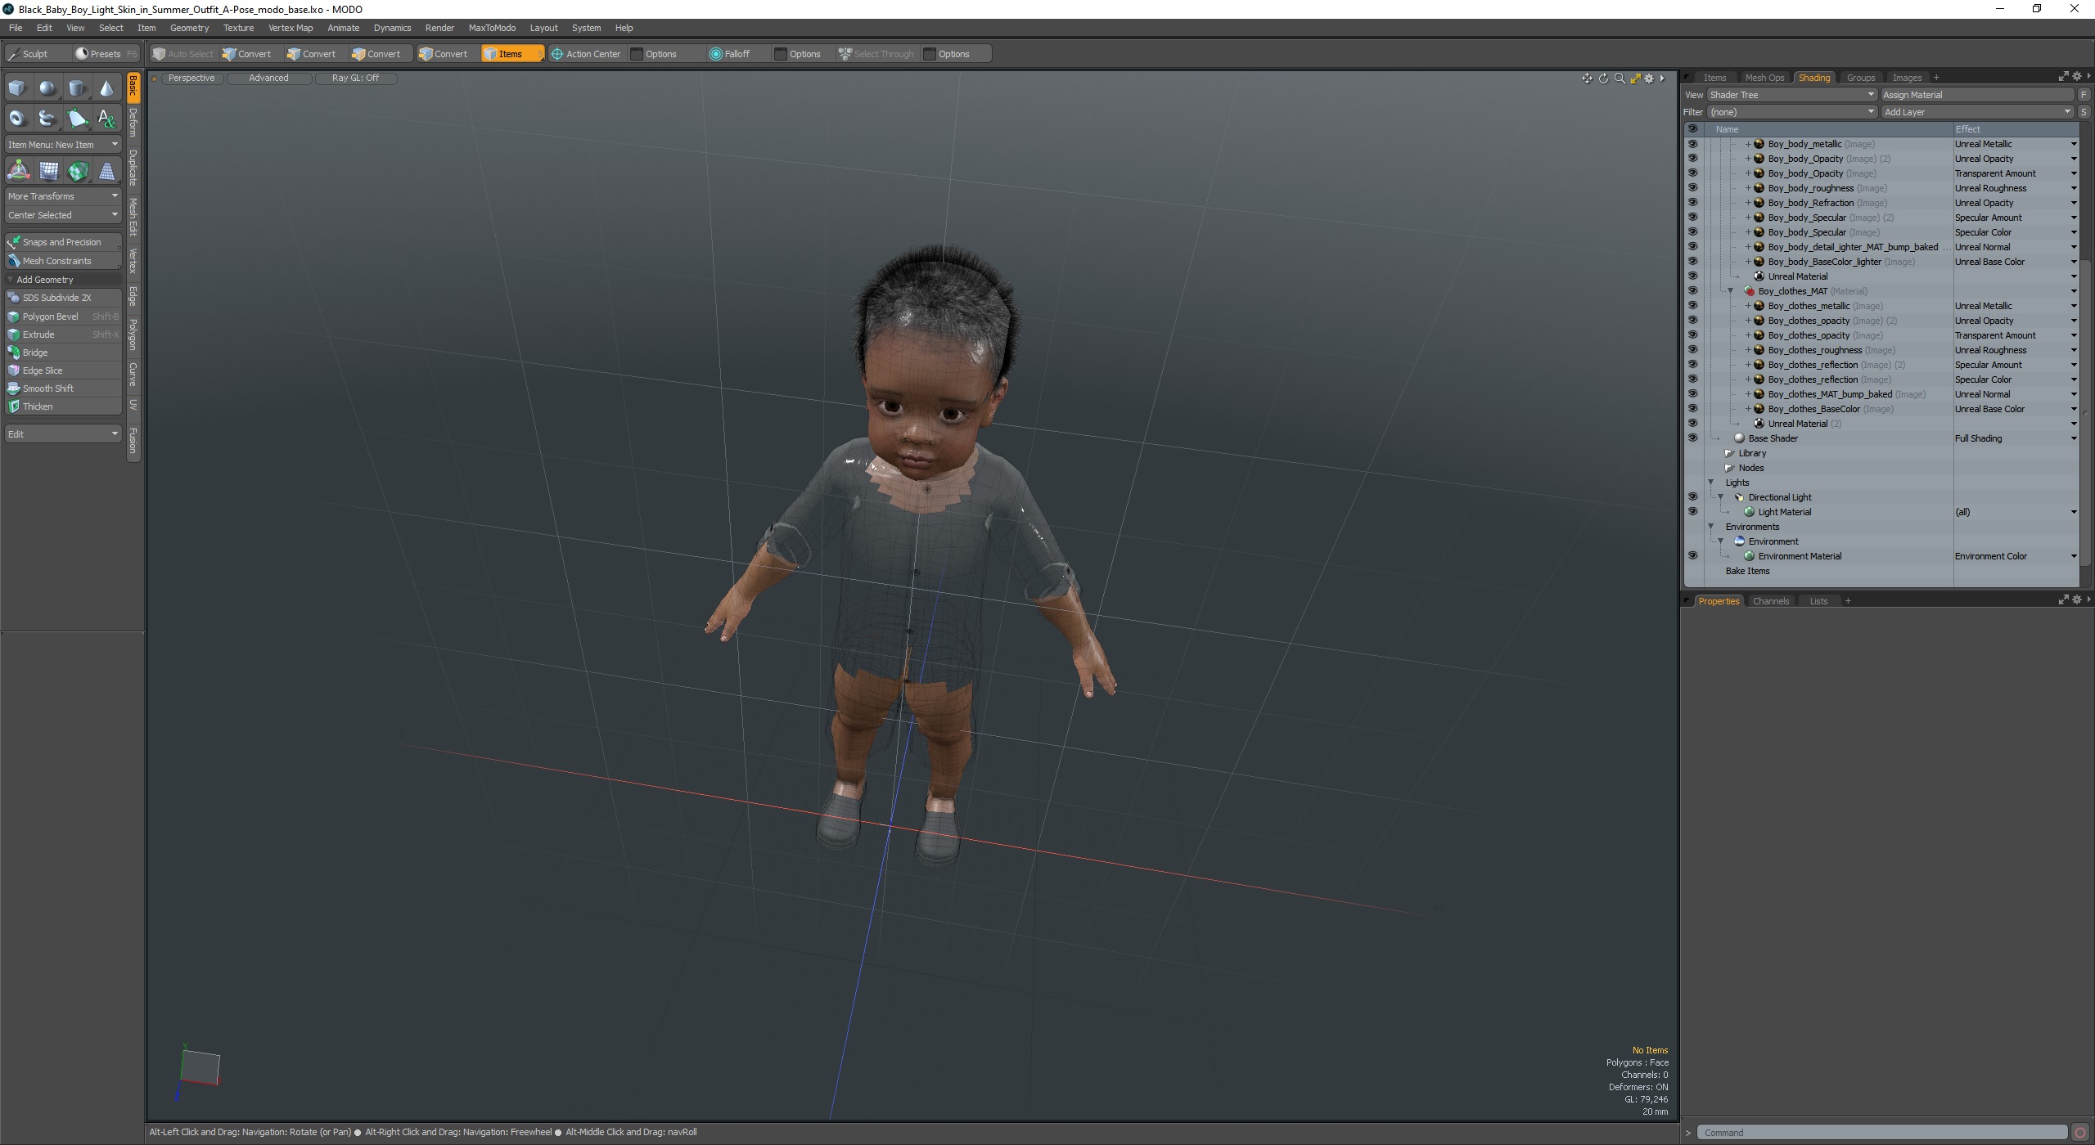The image size is (2095, 1145).
Task: Open the Texture menu
Action: [238, 28]
